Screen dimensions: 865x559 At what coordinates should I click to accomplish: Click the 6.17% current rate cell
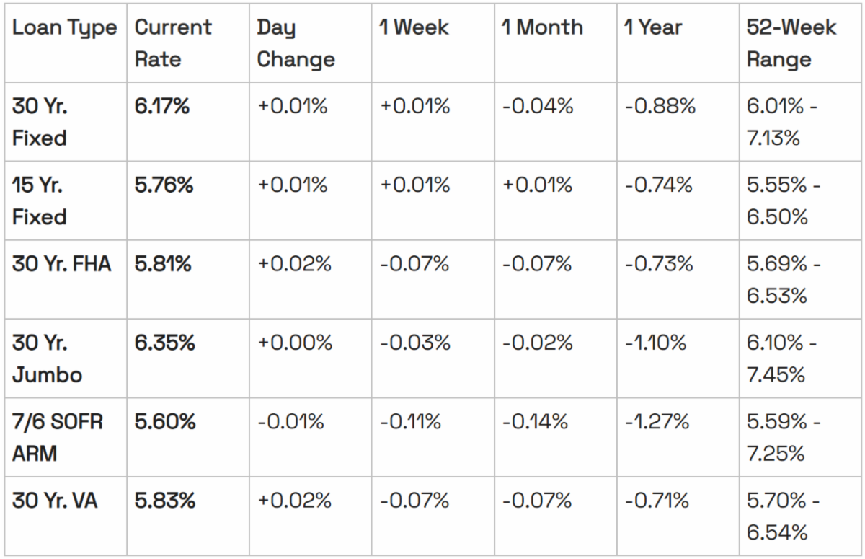click(x=161, y=107)
